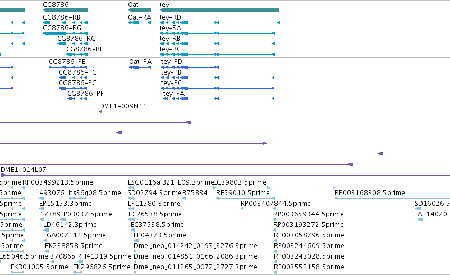Open EST EK301005.5prime
The image size is (450, 275).
coord(39,267)
